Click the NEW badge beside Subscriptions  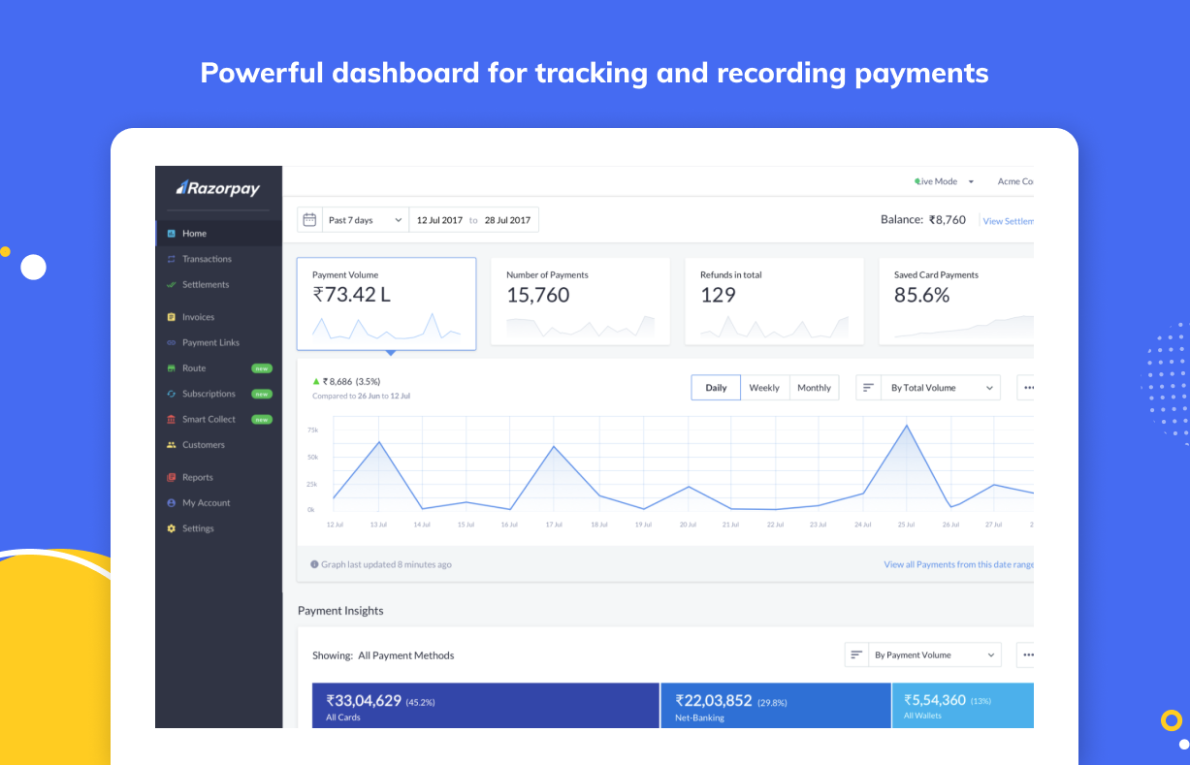(262, 394)
